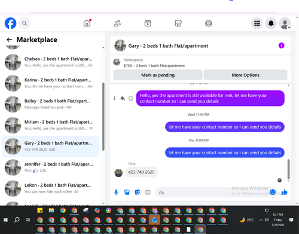Viewport: 299px width, 234px height.
Task: Click the chat messages vertical scrollbar
Action: (288, 169)
